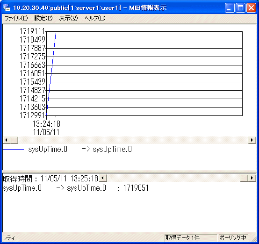Click the data pane horizontal scrollbar thumb

coord(244,178)
